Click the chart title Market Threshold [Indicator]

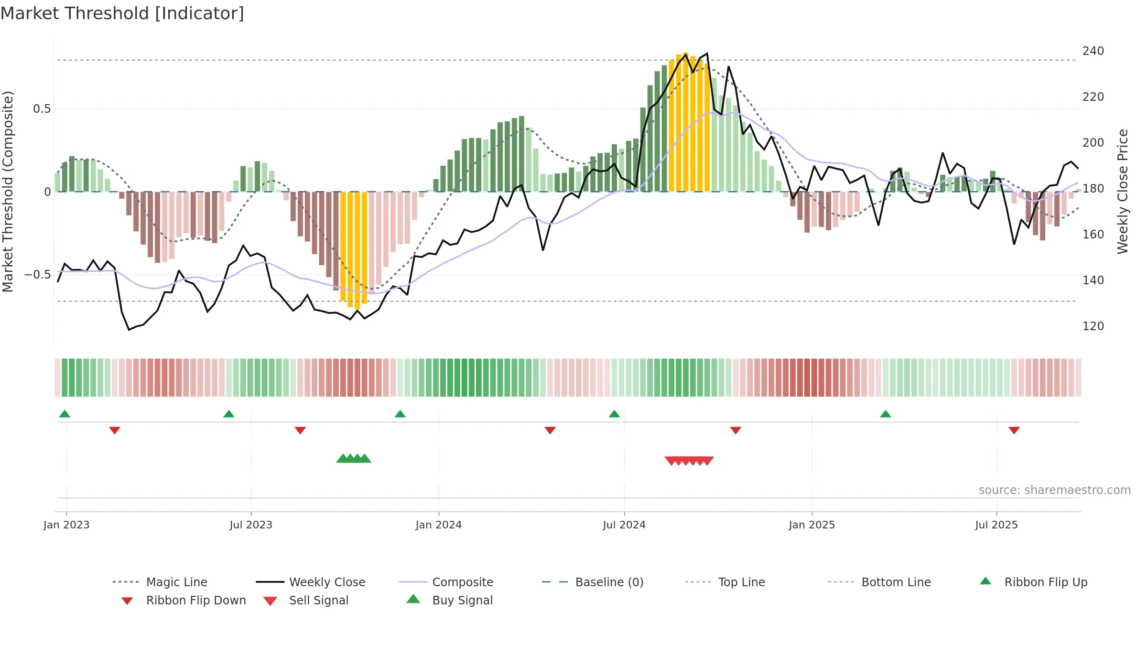(122, 13)
